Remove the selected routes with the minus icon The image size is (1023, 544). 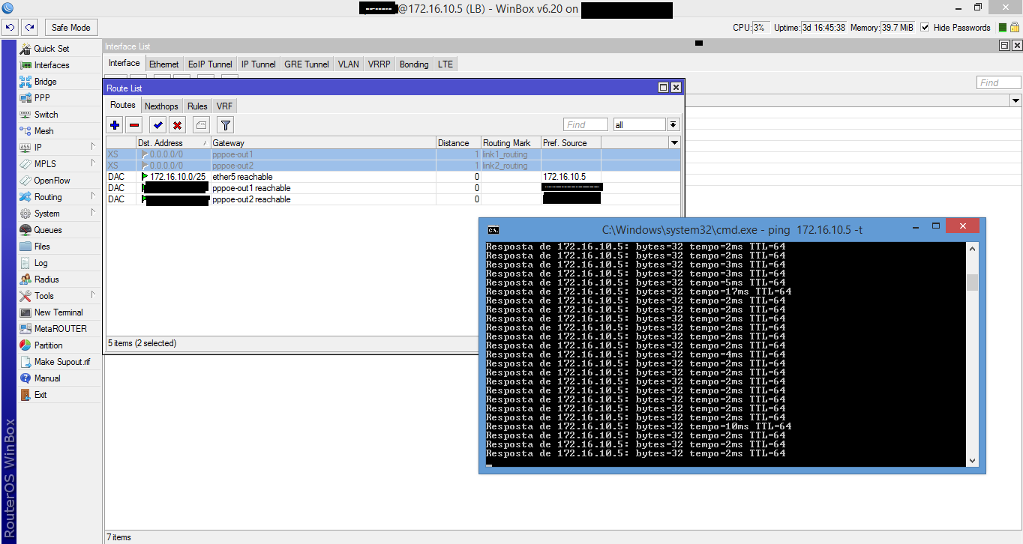(134, 125)
